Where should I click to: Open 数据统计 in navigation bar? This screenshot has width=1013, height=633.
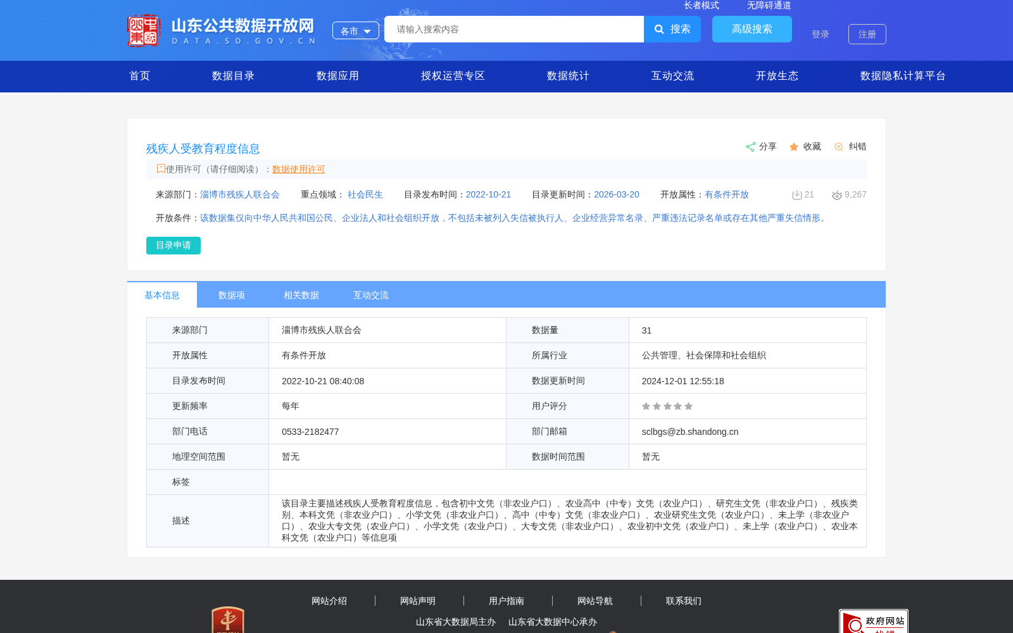(x=568, y=76)
